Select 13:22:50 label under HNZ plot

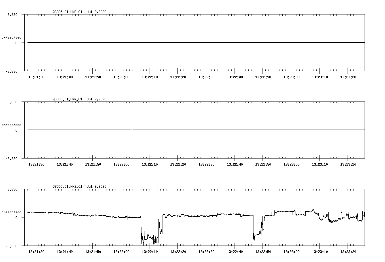coord(263,252)
